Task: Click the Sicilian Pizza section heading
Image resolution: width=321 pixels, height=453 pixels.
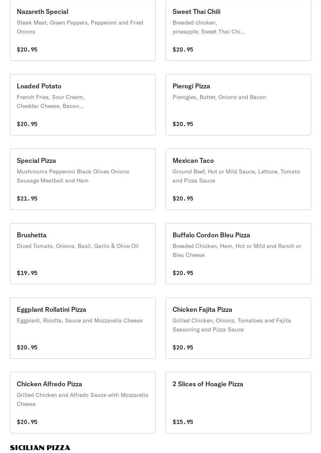Action: tap(40, 448)
